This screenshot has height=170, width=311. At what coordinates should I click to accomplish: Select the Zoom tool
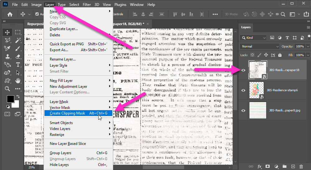point(7,89)
